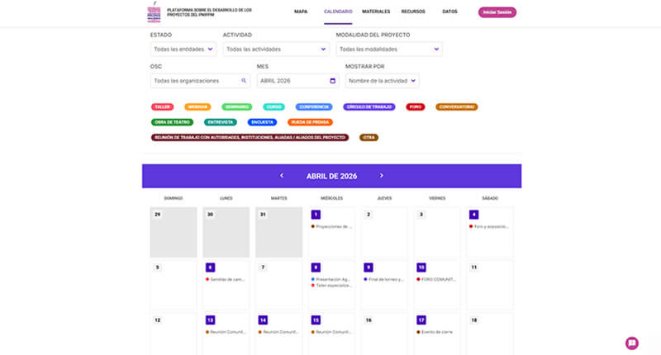
Task: Click the calendar icon in the Mes field
Action: [332, 81]
